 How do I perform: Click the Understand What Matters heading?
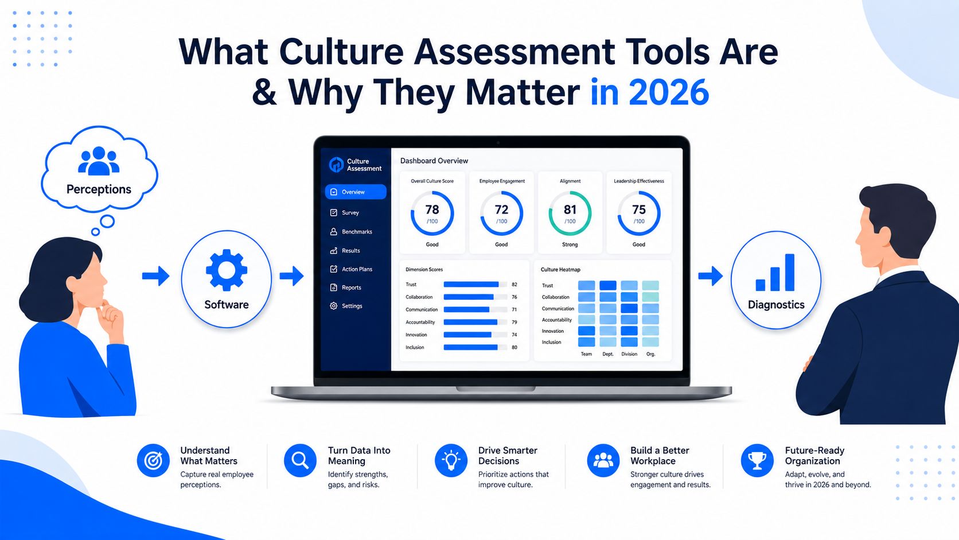[x=209, y=456]
